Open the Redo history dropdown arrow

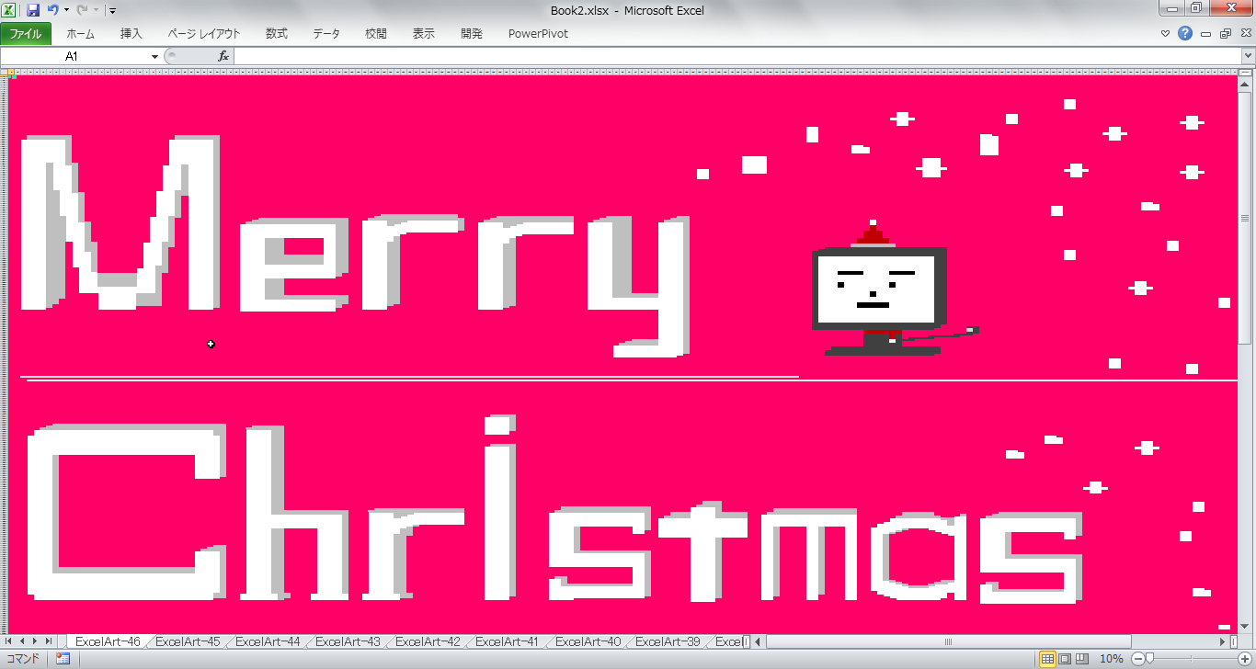click(96, 11)
